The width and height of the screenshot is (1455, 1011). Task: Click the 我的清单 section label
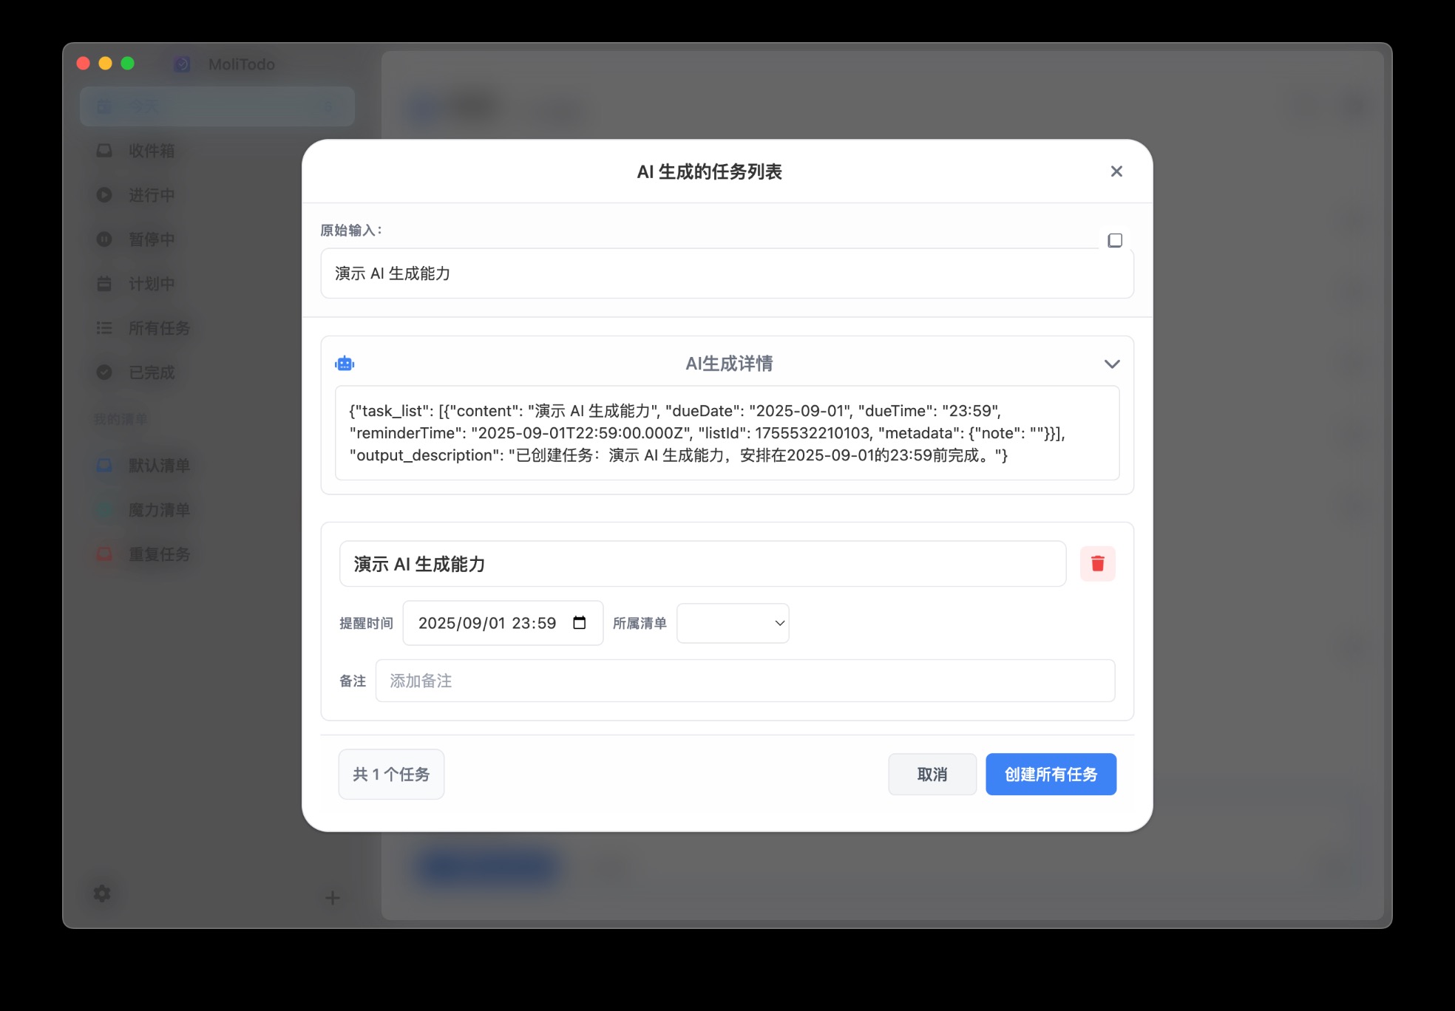click(121, 420)
